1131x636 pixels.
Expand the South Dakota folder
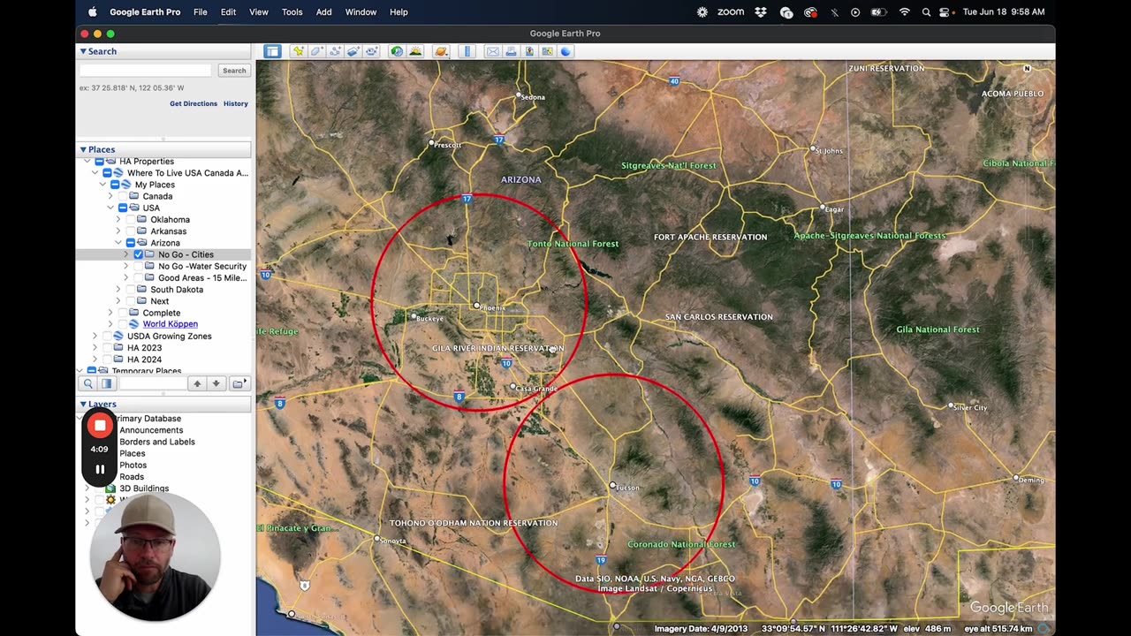click(118, 290)
